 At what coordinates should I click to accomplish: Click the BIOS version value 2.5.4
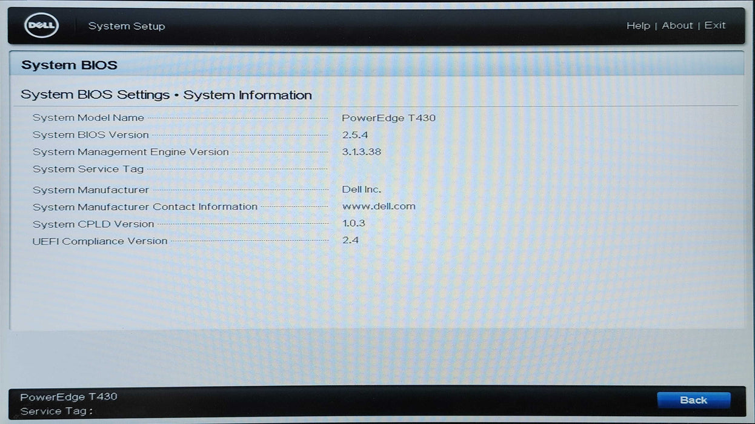point(355,134)
